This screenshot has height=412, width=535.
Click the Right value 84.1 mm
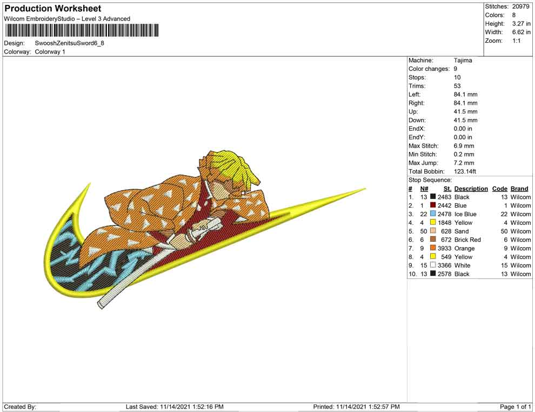pyautogui.click(x=465, y=103)
